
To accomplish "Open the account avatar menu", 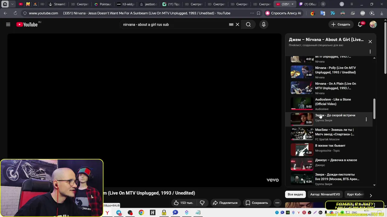I will pyautogui.click(x=373, y=24).
